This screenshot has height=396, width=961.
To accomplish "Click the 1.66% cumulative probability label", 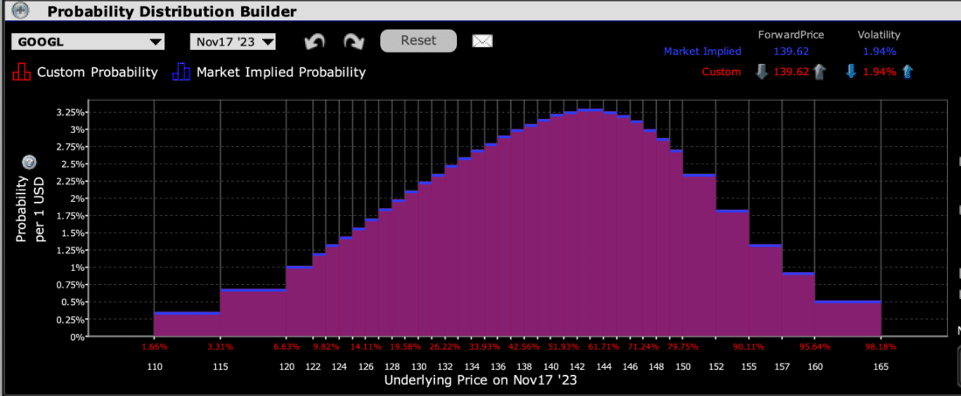I will click(x=154, y=347).
